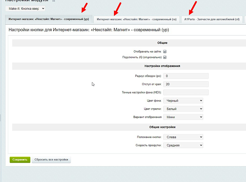Disable the «Подключить JQ» checkbox

click(165, 57)
